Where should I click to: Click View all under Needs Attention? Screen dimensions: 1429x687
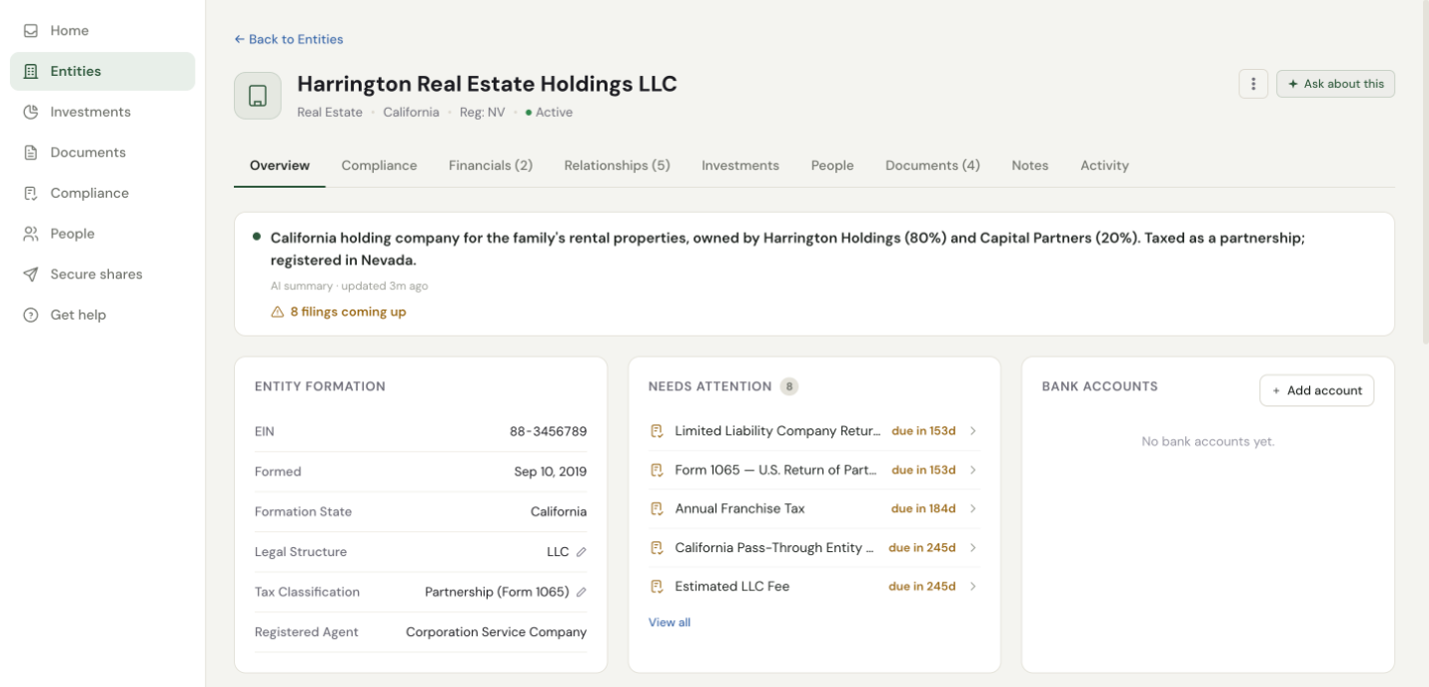click(x=670, y=622)
